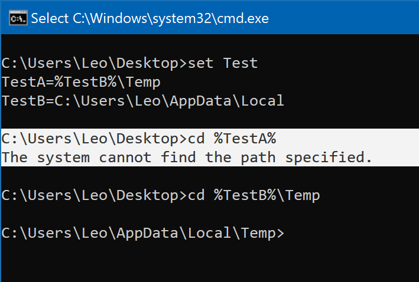Viewport: 419px width, 282px height.
Task: Click the first prompt path 'C:\Users\Leo\Desktop>'
Action: [94, 64]
